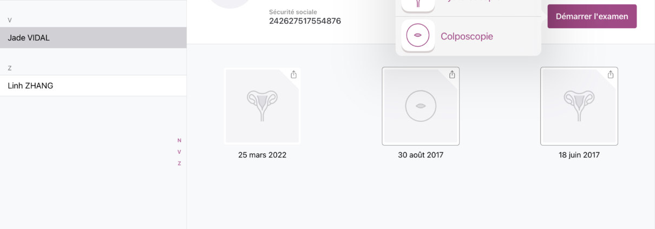Open the 25 mars 2022 exam thumbnail
655x229 pixels.
click(263, 106)
